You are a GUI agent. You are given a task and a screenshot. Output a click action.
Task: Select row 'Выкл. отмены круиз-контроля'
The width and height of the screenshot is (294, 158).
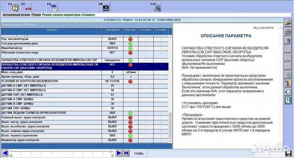pos(85,131)
